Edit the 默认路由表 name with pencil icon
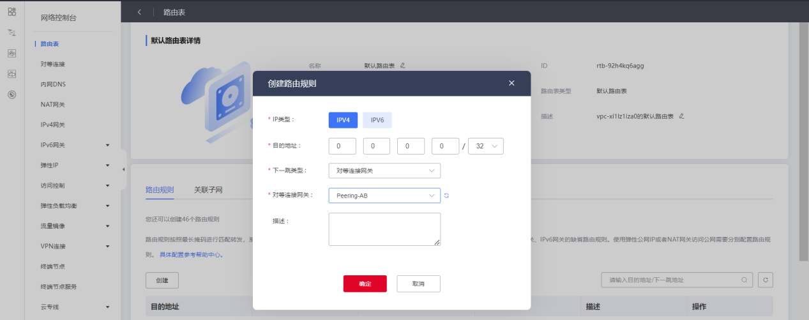Screen dimensions: 809x320 [402, 65]
